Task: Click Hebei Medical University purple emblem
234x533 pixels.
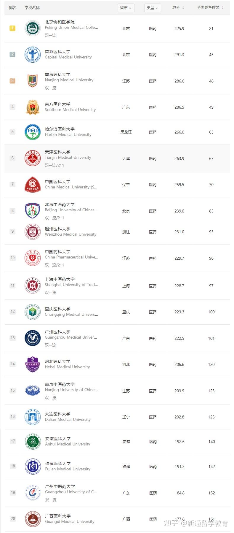Action: tap(32, 364)
